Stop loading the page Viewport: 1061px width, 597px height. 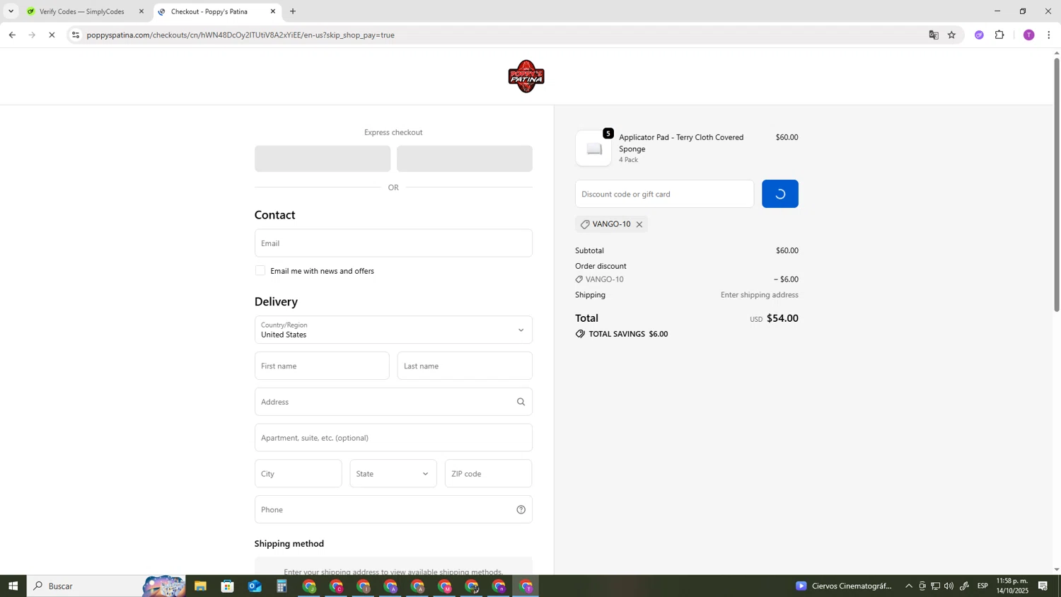pos(52,35)
